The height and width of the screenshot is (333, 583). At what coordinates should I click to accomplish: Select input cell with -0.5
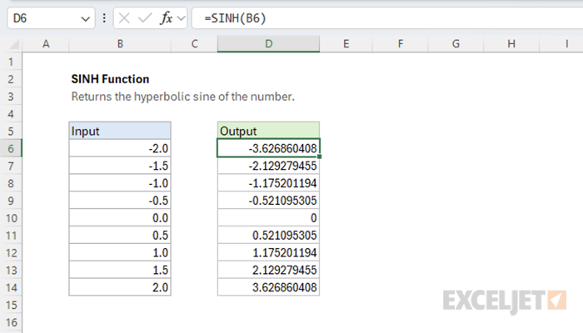(120, 201)
